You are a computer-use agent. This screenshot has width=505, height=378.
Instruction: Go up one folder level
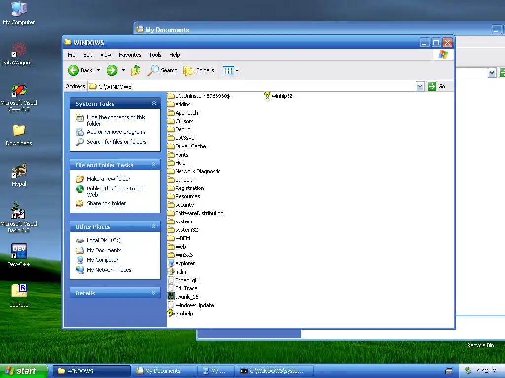coord(136,70)
